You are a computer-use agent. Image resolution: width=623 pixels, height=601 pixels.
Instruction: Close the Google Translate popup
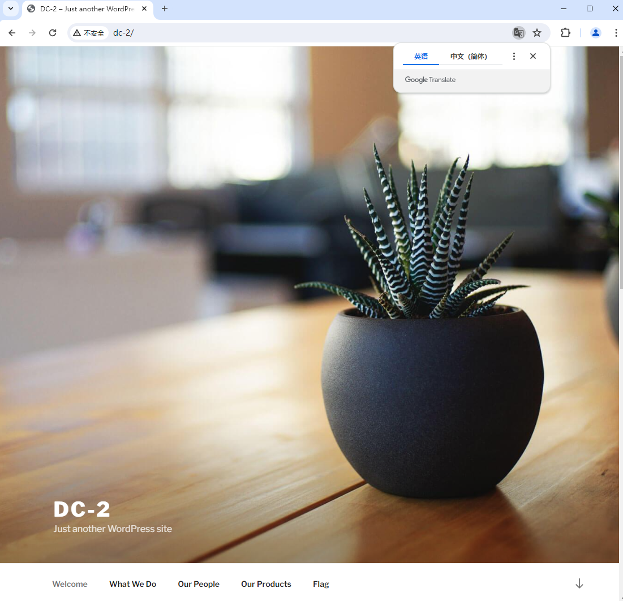[x=533, y=57]
